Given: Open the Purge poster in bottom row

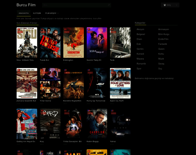Looking at the screenshot, I should pos(50,152).
